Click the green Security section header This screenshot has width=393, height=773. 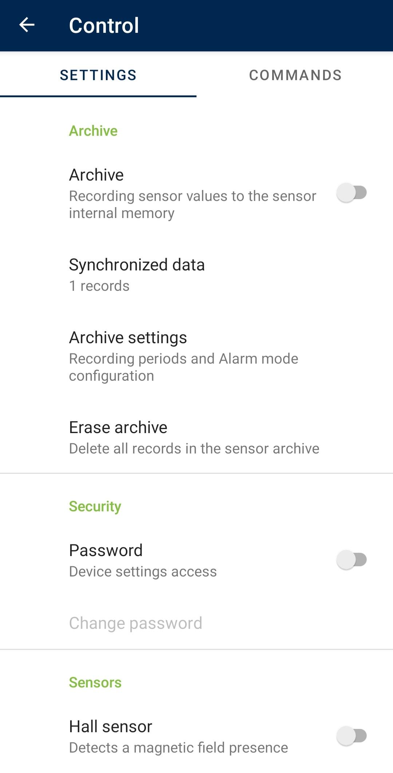pos(95,507)
